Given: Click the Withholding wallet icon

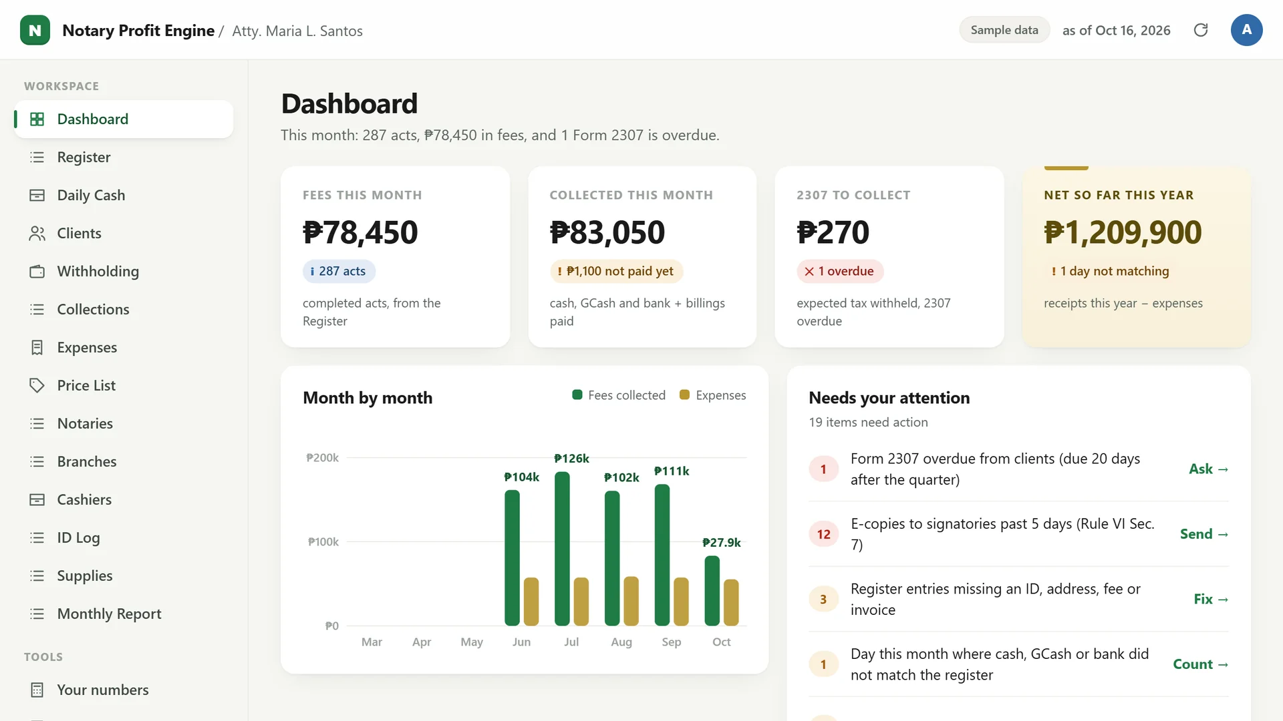Looking at the screenshot, I should [37, 271].
